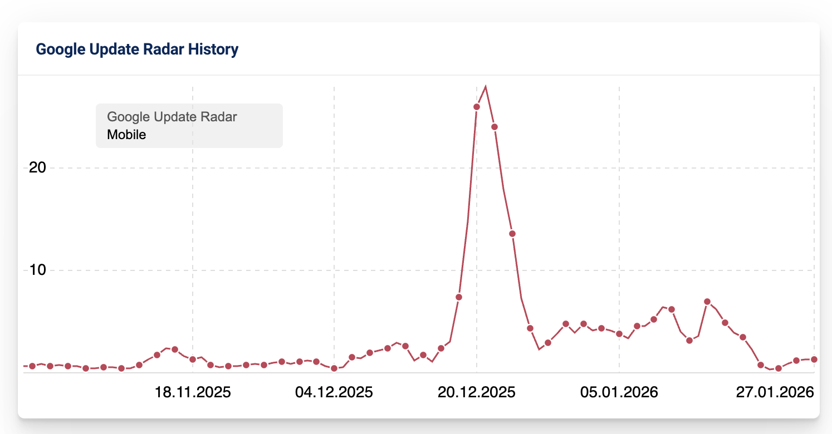Image resolution: width=832 pixels, height=434 pixels.
Task: Click the last data point below 10 before the spike
Action: (459, 297)
